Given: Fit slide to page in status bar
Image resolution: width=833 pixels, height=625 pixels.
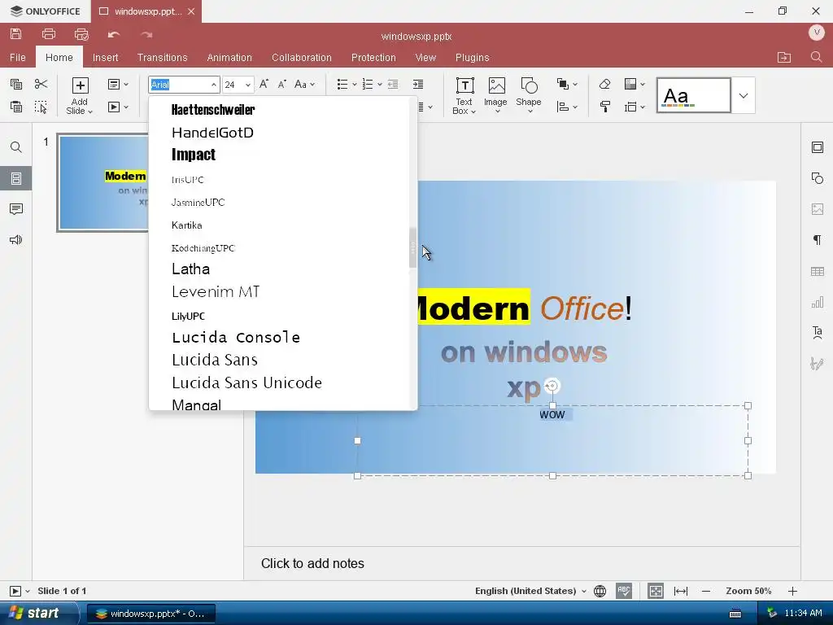Looking at the screenshot, I should tap(656, 591).
